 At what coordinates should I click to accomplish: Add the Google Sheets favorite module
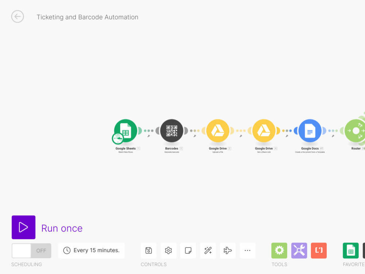click(351, 251)
